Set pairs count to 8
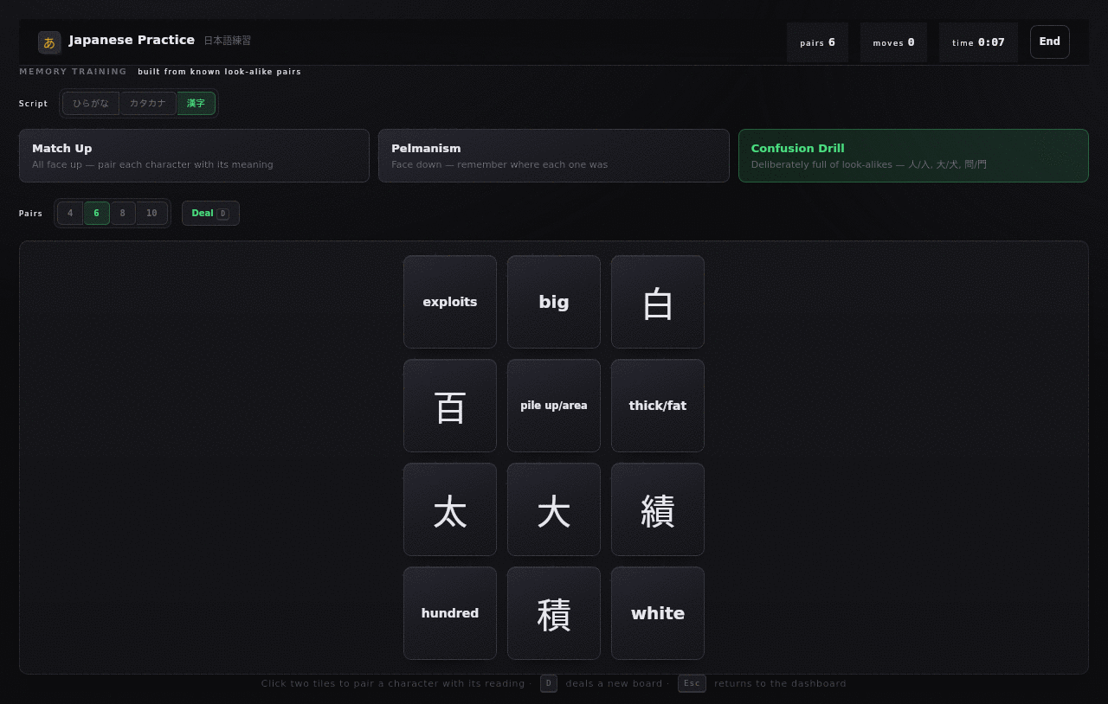The height and width of the screenshot is (704, 1108). click(x=123, y=213)
